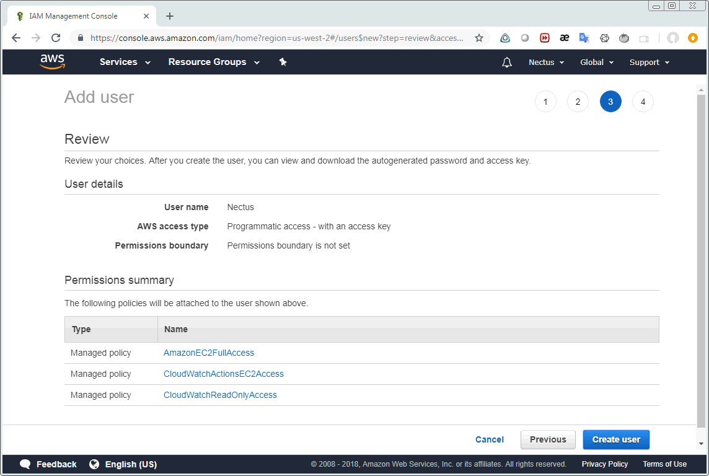Click the faded camera extension icon

click(x=644, y=38)
